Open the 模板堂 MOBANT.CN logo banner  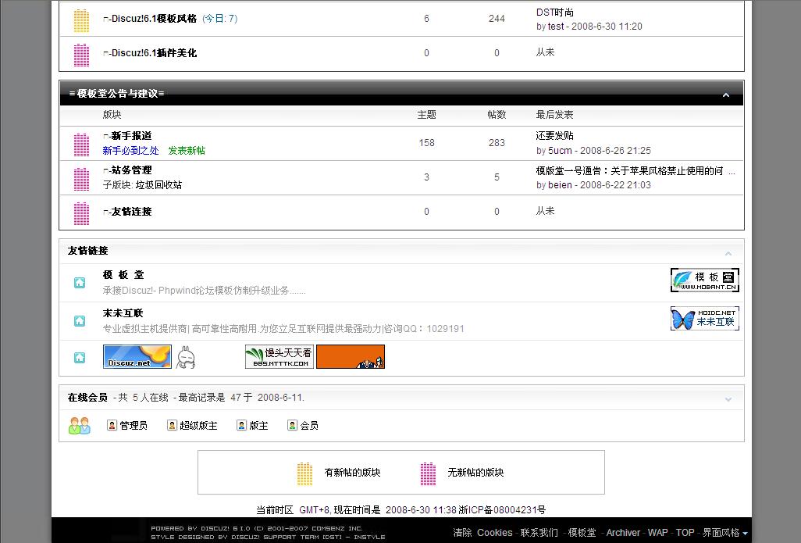pyautogui.click(x=704, y=280)
